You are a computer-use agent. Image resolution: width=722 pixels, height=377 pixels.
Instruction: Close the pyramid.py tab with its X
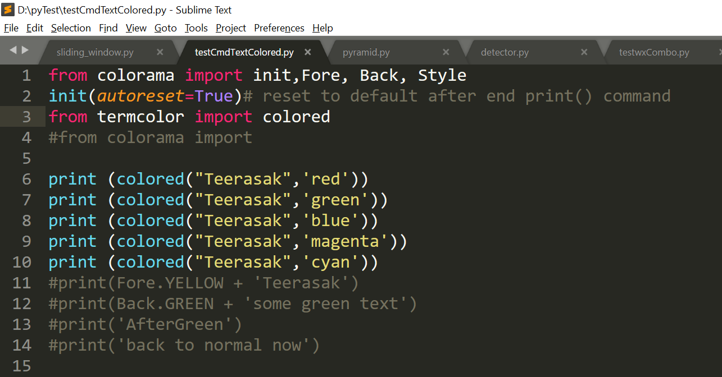[x=446, y=52]
